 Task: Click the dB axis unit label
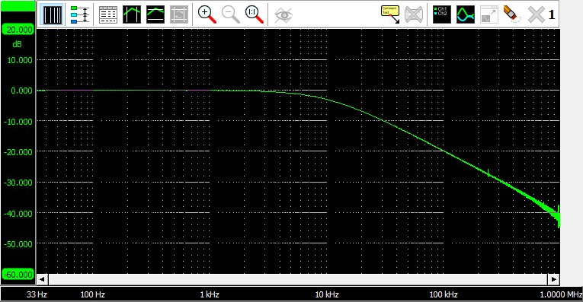(x=17, y=45)
